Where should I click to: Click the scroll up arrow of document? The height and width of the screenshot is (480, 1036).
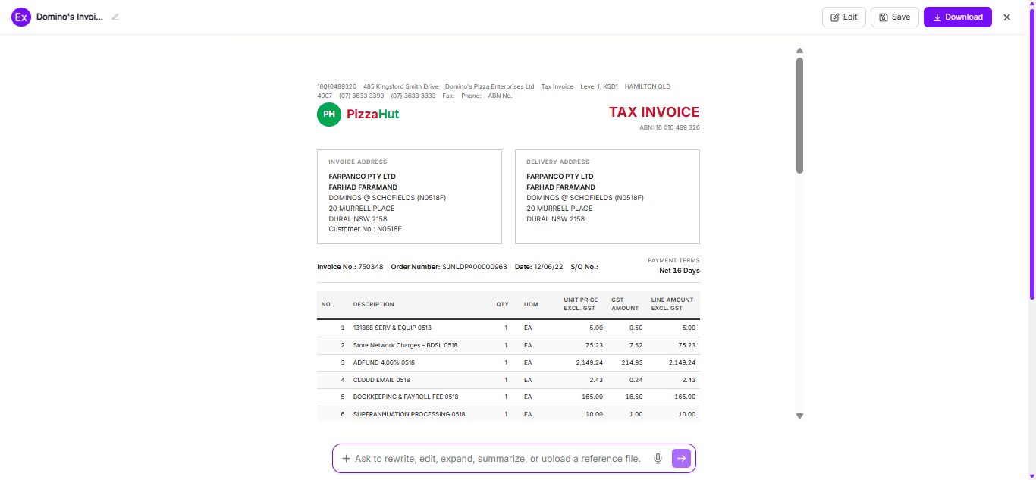coord(799,51)
